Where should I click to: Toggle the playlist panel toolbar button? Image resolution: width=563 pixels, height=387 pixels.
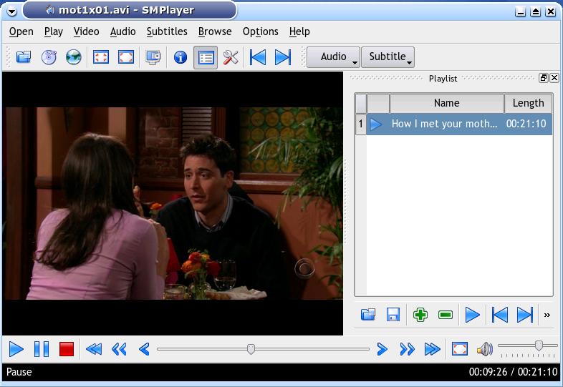point(206,57)
